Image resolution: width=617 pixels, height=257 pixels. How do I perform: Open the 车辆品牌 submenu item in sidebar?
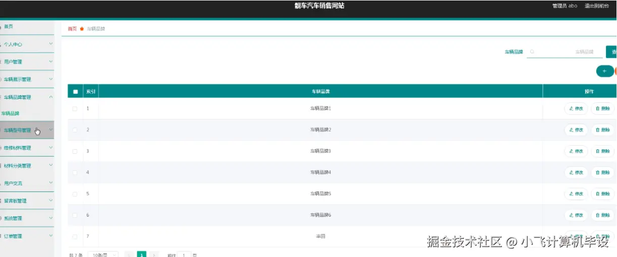[x=27, y=114]
